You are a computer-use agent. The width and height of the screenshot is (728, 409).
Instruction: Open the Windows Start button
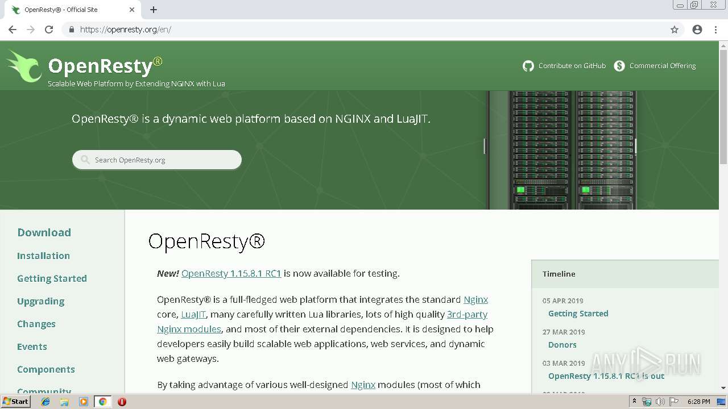tap(15, 402)
